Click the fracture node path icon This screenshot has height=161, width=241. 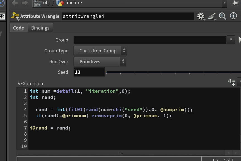pos(60,3)
